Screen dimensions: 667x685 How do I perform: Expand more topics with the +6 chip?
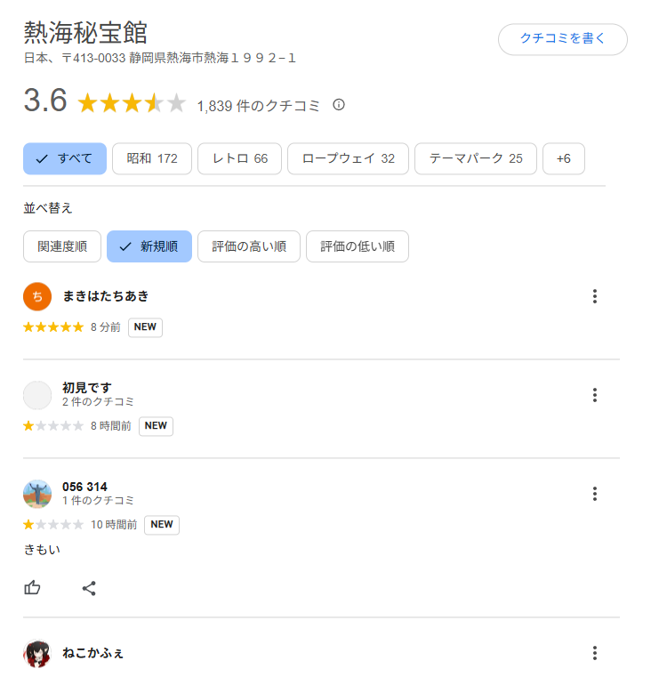tap(564, 158)
